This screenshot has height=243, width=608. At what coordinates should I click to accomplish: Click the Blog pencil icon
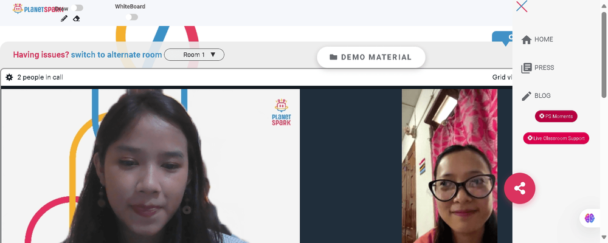526,96
